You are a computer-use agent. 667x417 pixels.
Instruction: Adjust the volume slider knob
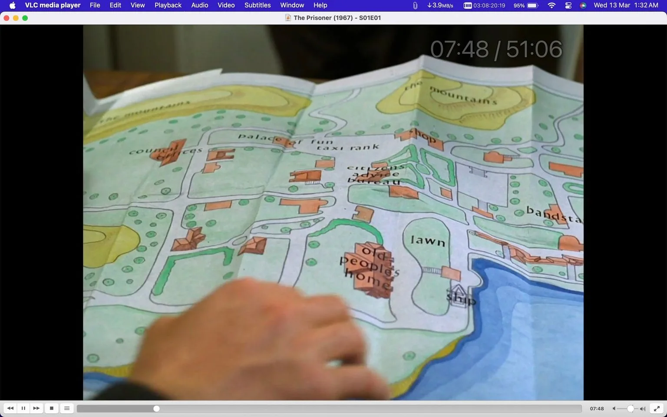pyautogui.click(x=631, y=409)
